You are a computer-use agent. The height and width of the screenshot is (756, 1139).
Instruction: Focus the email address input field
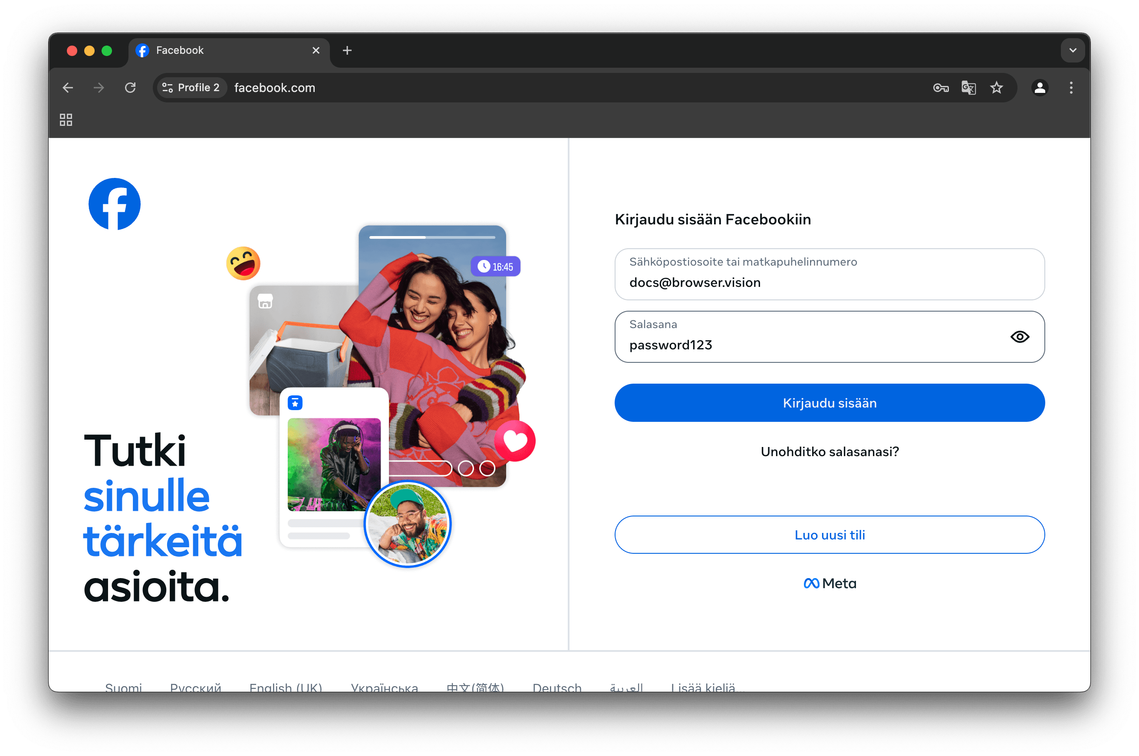[x=830, y=282]
